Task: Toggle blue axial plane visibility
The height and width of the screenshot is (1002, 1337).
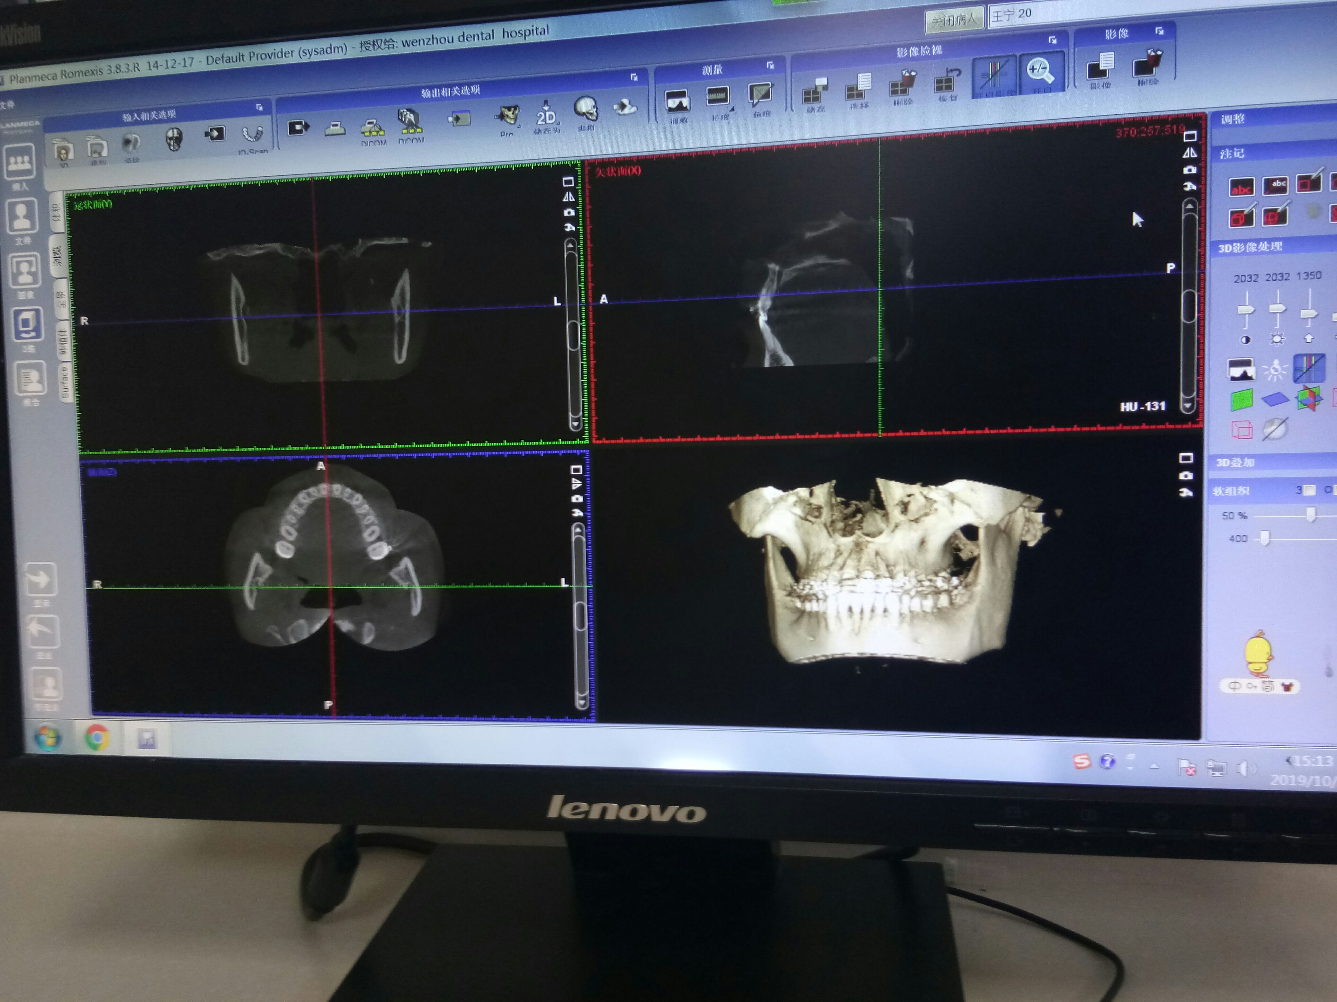Action: 1275,399
